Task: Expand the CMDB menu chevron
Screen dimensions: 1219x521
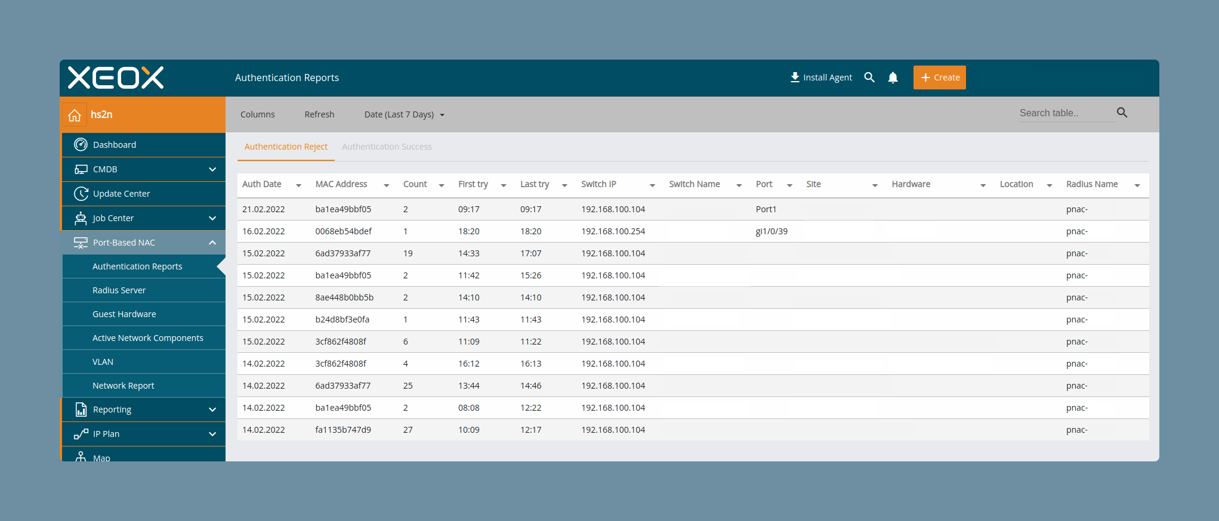Action: coord(212,169)
